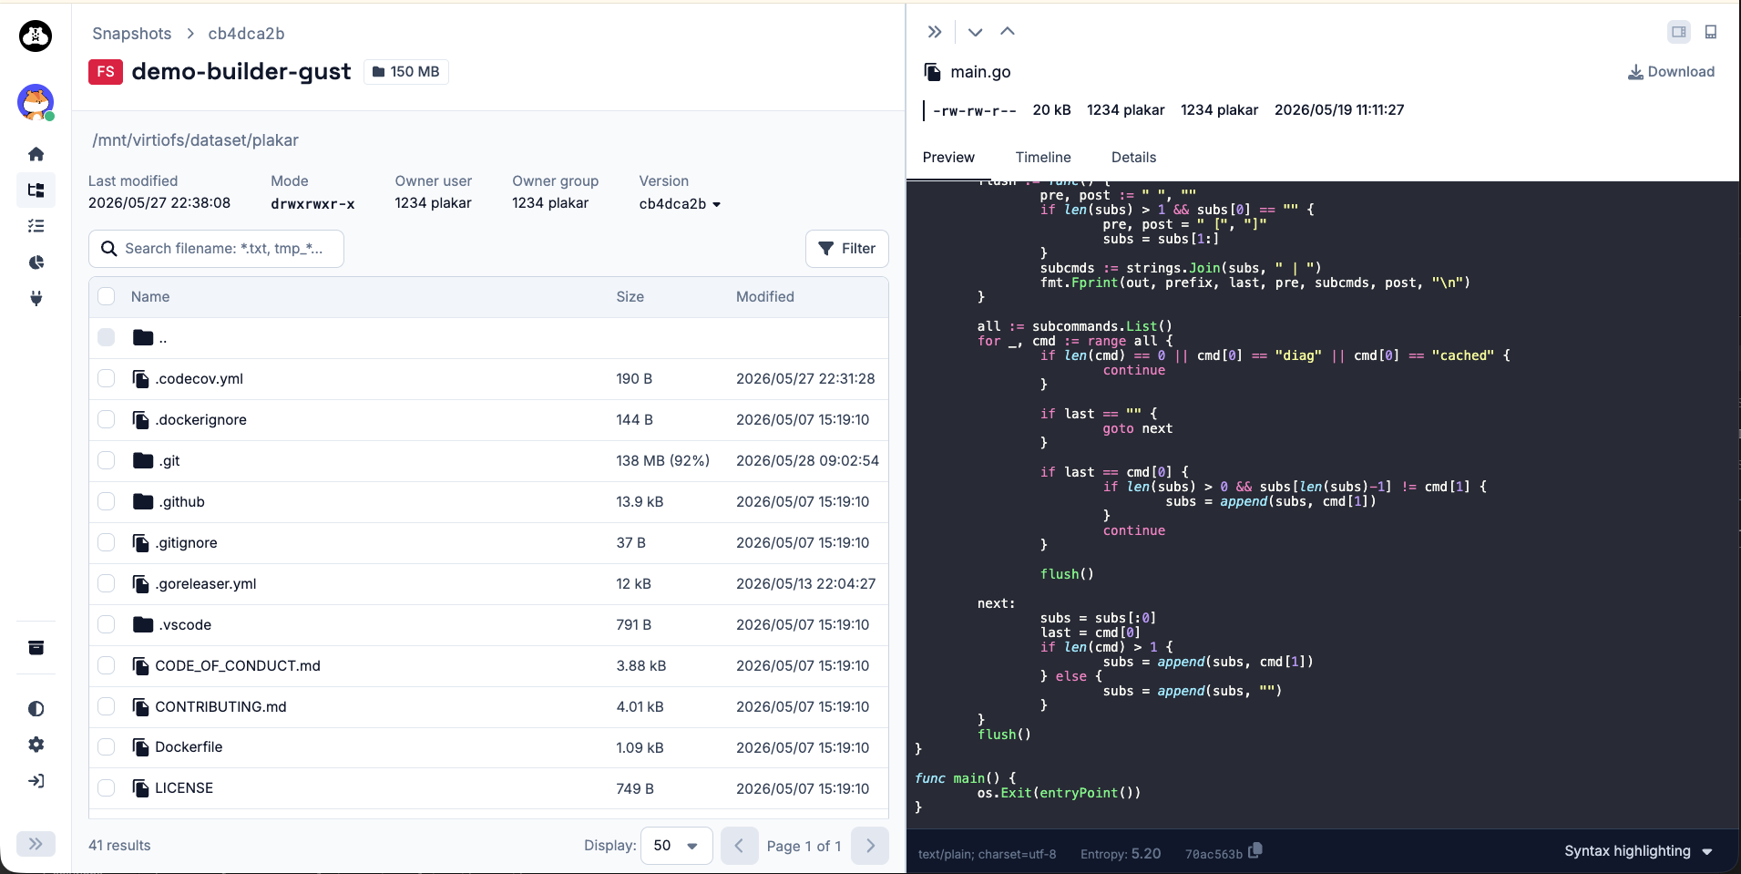Click the logout arrow sidebar icon
The height and width of the screenshot is (874, 1741).
click(36, 781)
